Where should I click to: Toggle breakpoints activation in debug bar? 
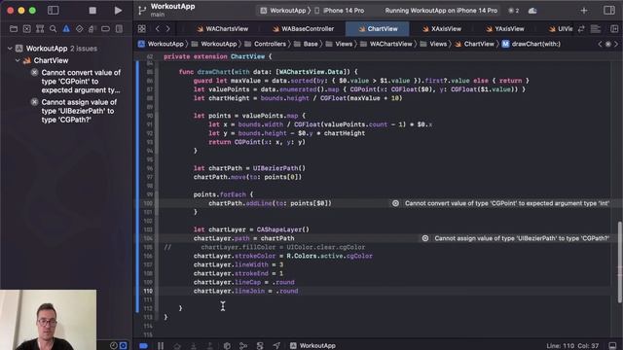143,346
